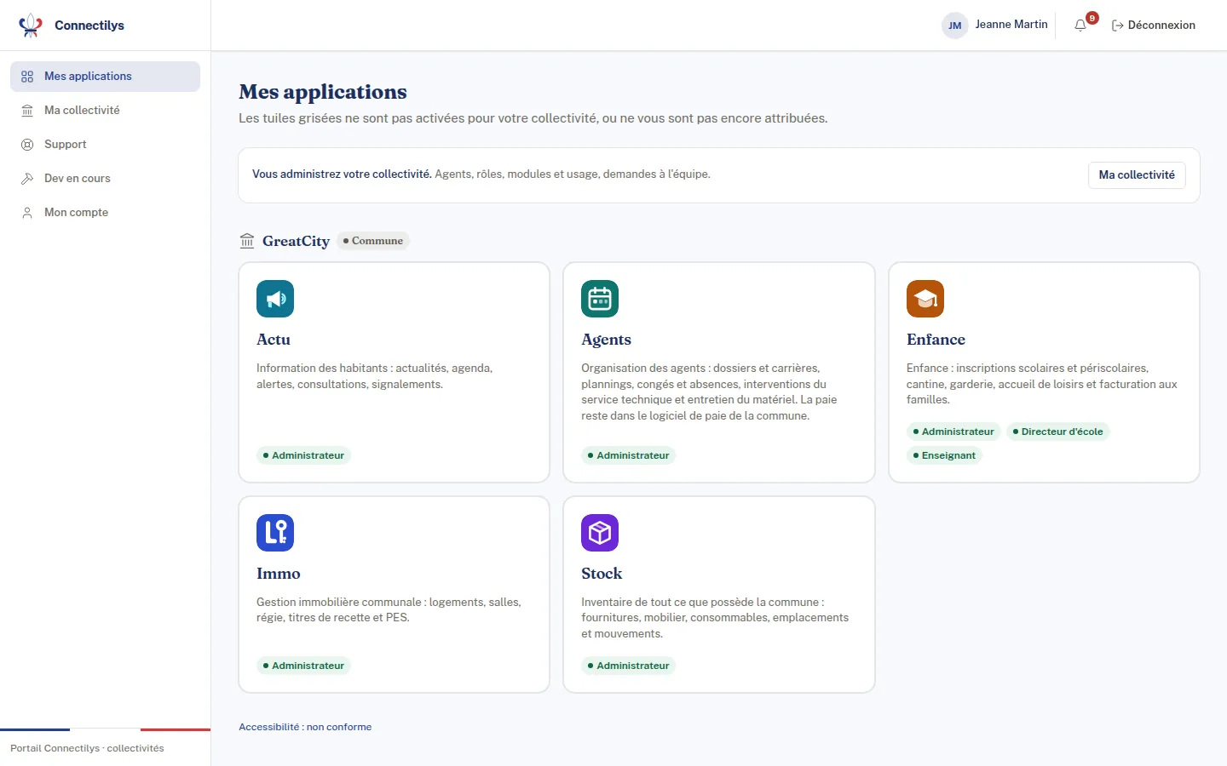Screen dimensions: 1227x766
Task: Open the Actu application title
Action: 274,340
